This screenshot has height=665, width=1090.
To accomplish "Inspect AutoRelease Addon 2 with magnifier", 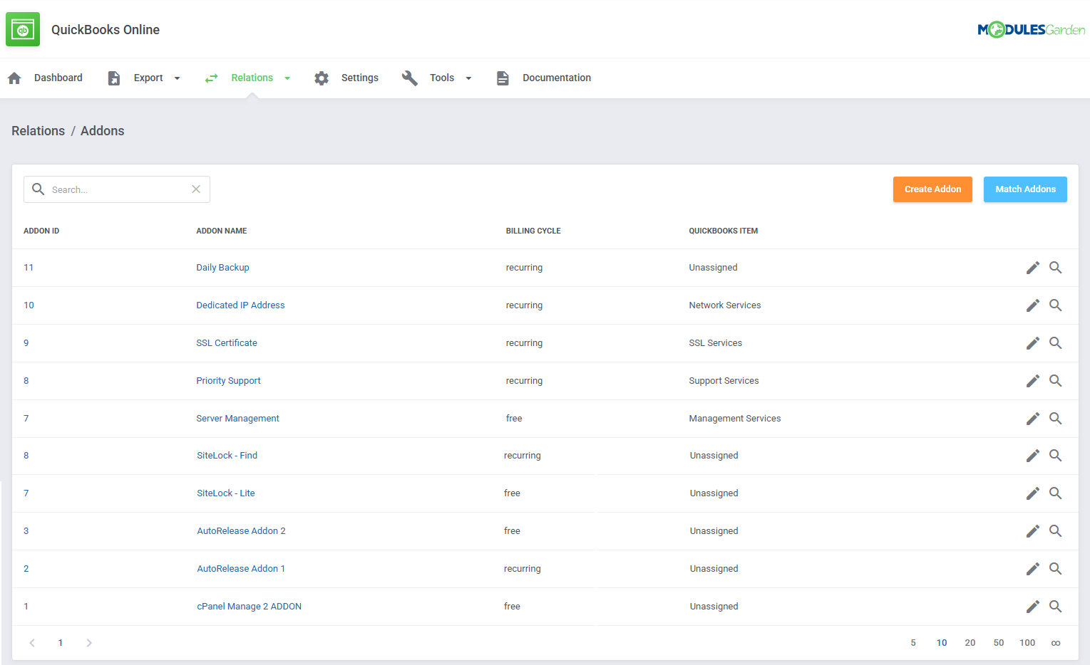I will point(1056,531).
